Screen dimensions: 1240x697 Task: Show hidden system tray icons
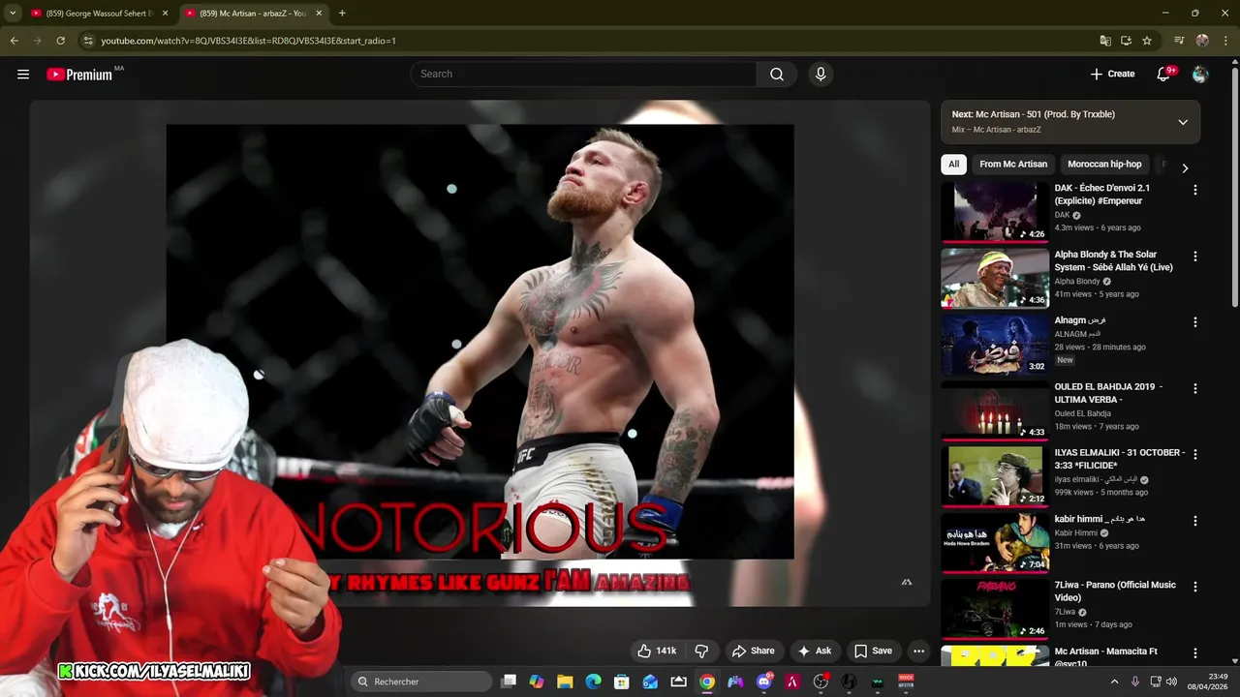1114,682
